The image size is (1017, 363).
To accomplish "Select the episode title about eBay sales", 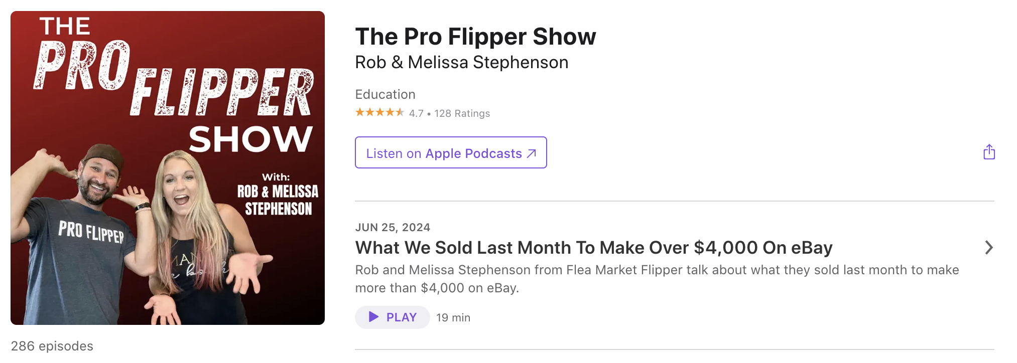I will (x=593, y=247).
